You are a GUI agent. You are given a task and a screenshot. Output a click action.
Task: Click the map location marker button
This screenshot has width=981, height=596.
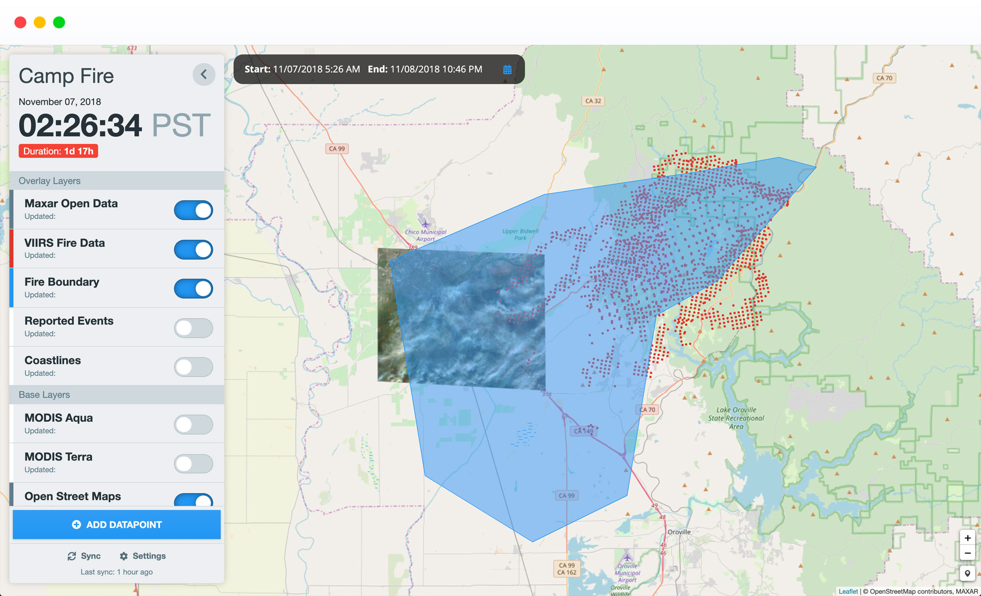click(967, 573)
